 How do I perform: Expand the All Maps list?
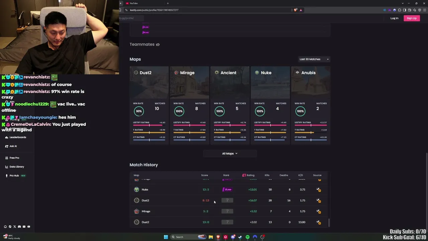click(230, 154)
